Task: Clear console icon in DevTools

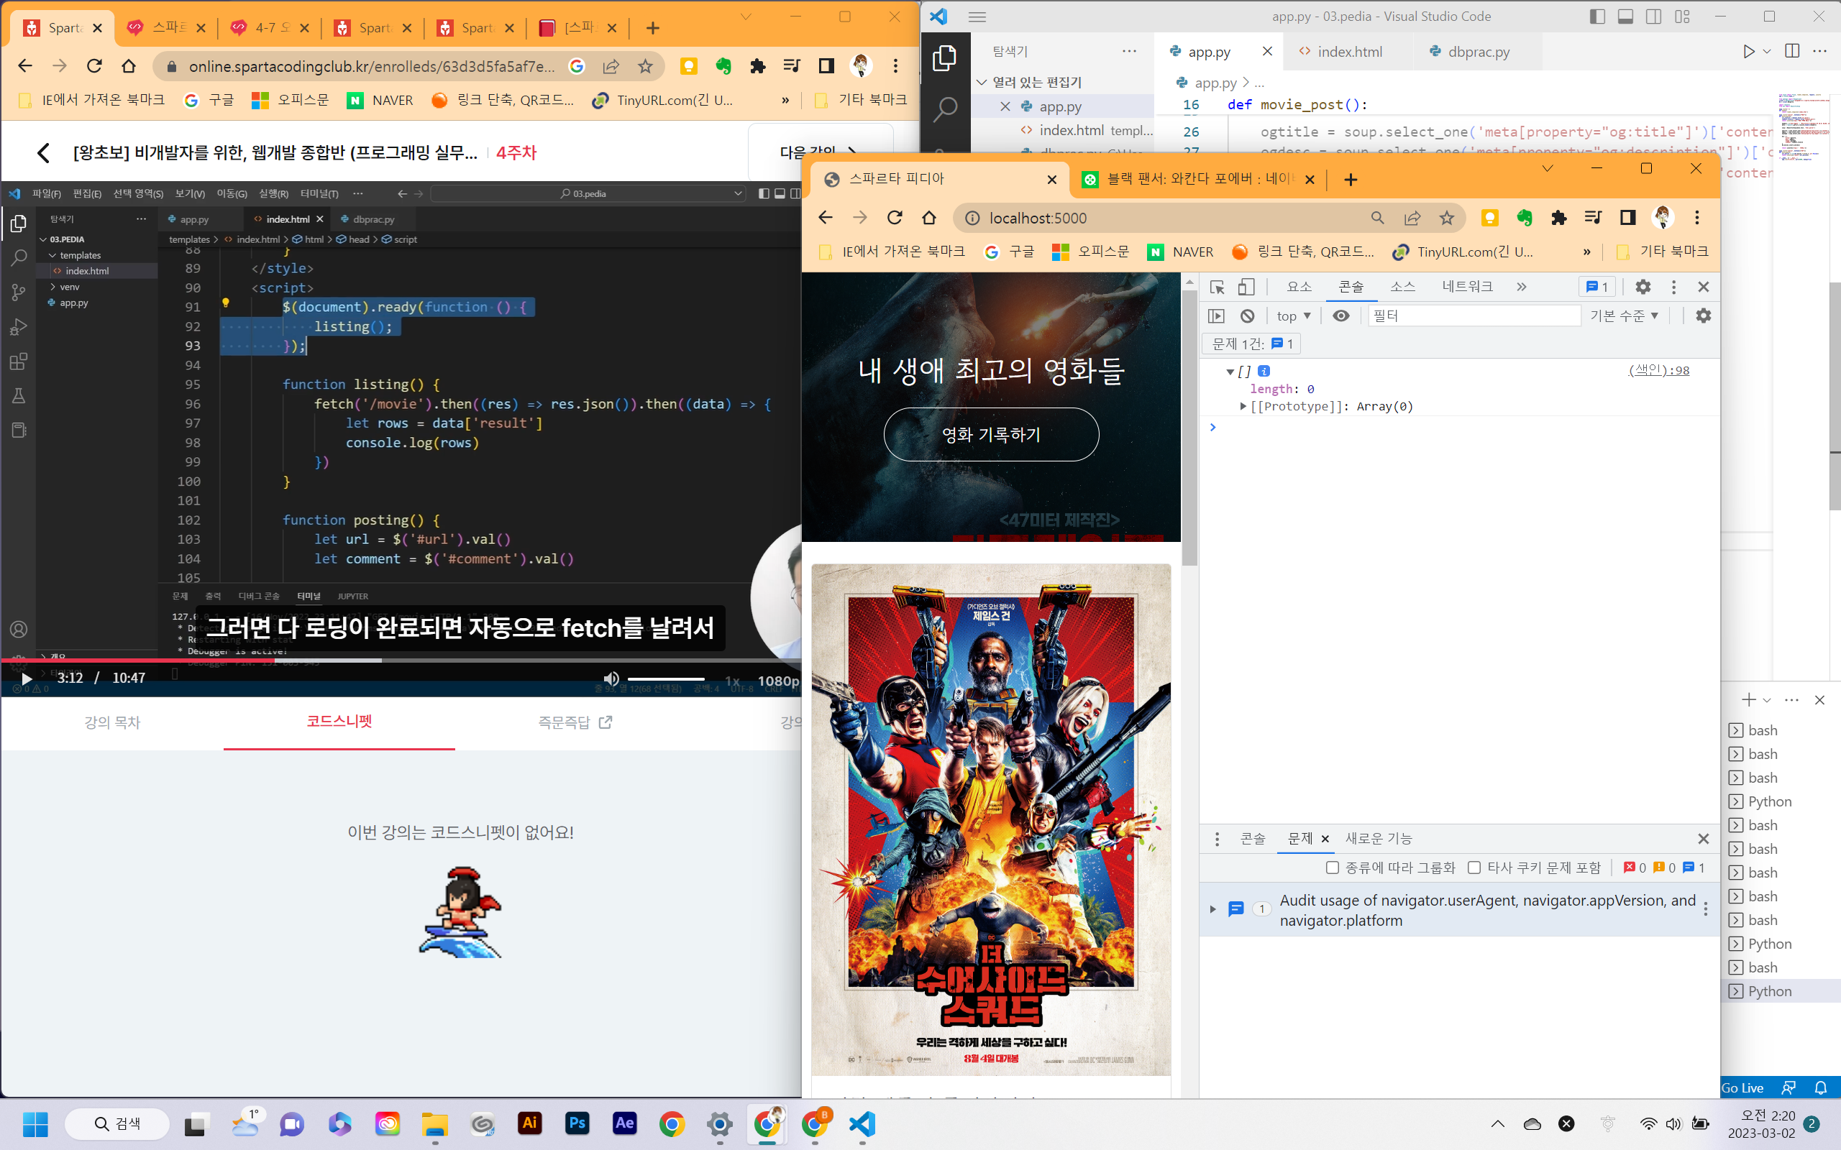Action: click(1247, 316)
